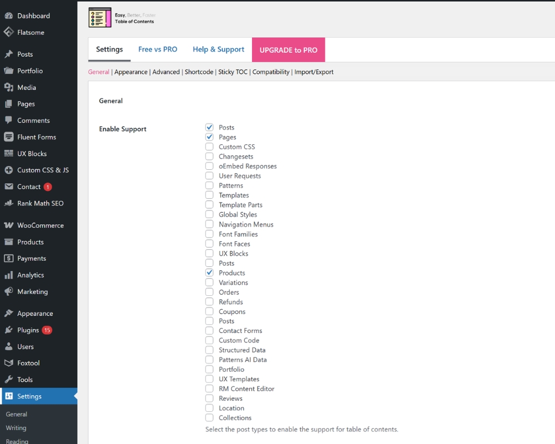Click the UX Blocks grid icon

click(9, 154)
